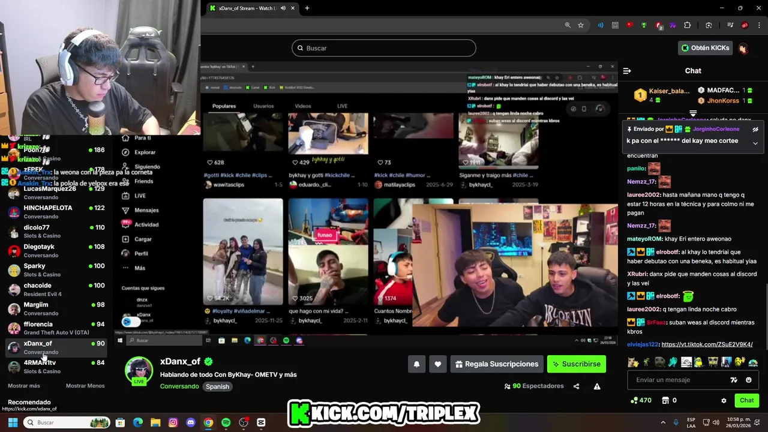
Task: Click the notification bell icon for xDanx_of
Action: [416, 364]
